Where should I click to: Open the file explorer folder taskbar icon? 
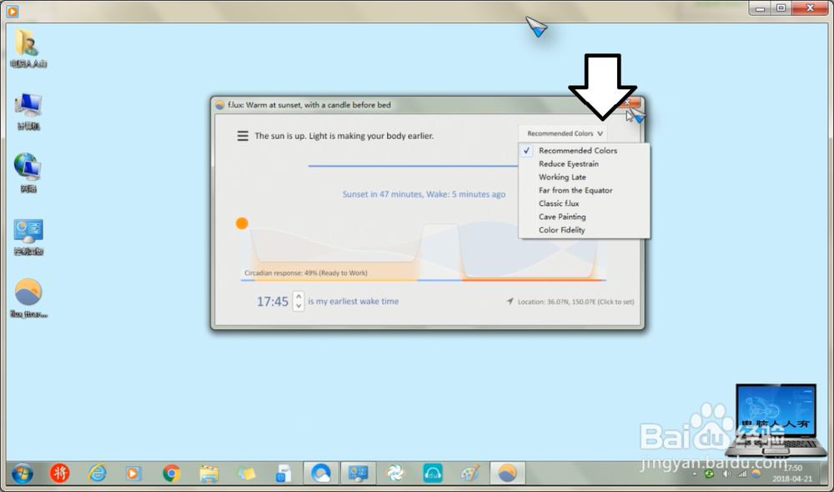tap(209, 473)
